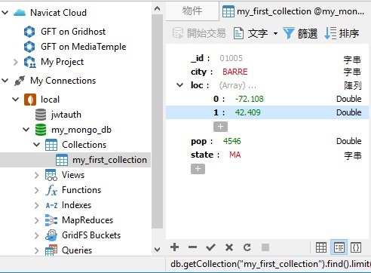
Task: Select the my_first_collection @my_mon... tab
Action: coord(293,11)
